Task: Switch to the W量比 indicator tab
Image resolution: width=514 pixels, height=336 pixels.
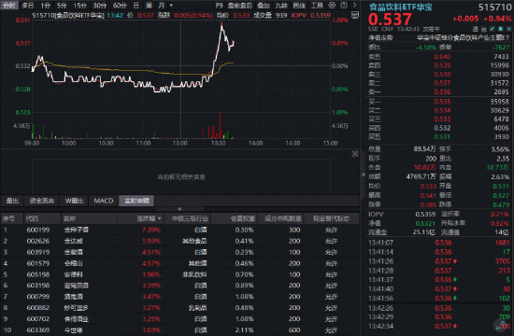Action: pos(74,201)
